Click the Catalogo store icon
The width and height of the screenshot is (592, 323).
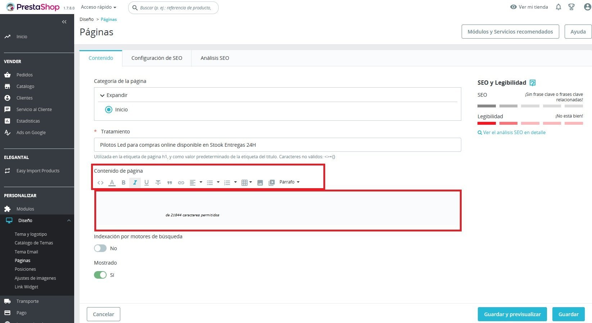point(7,86)
